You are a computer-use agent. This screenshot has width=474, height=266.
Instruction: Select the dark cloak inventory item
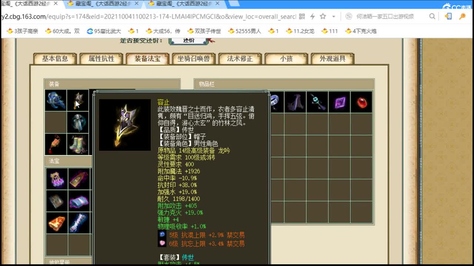(x=295, y=102)
